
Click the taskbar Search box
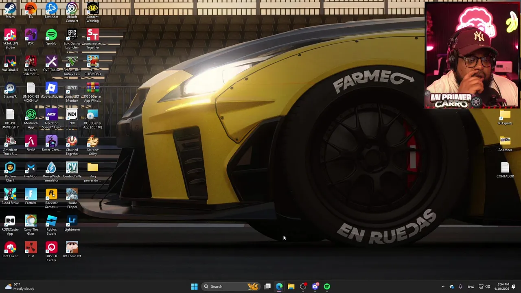pyautogui.click(x=231, y=286)
